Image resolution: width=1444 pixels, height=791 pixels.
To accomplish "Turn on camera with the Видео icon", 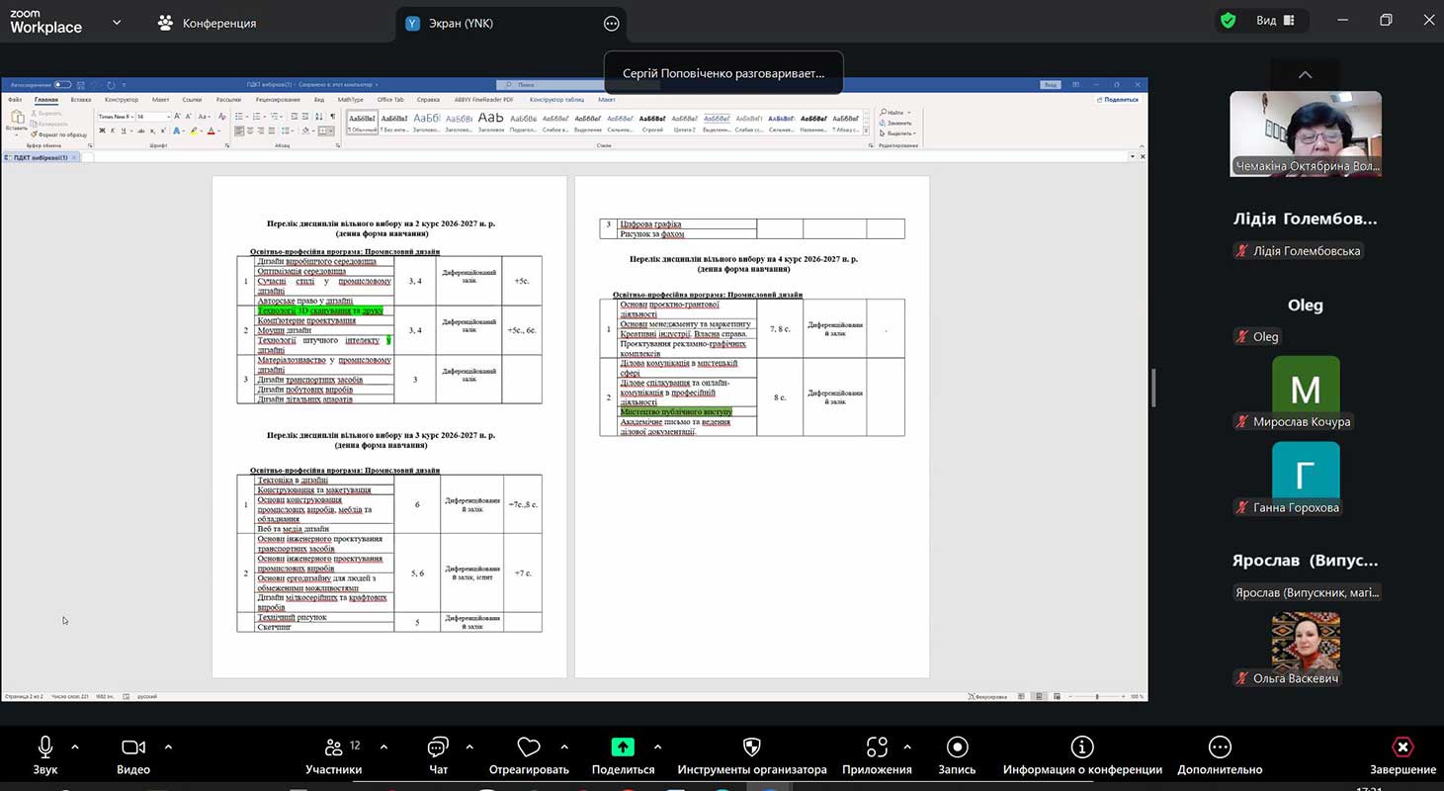I will coord(132,747).
